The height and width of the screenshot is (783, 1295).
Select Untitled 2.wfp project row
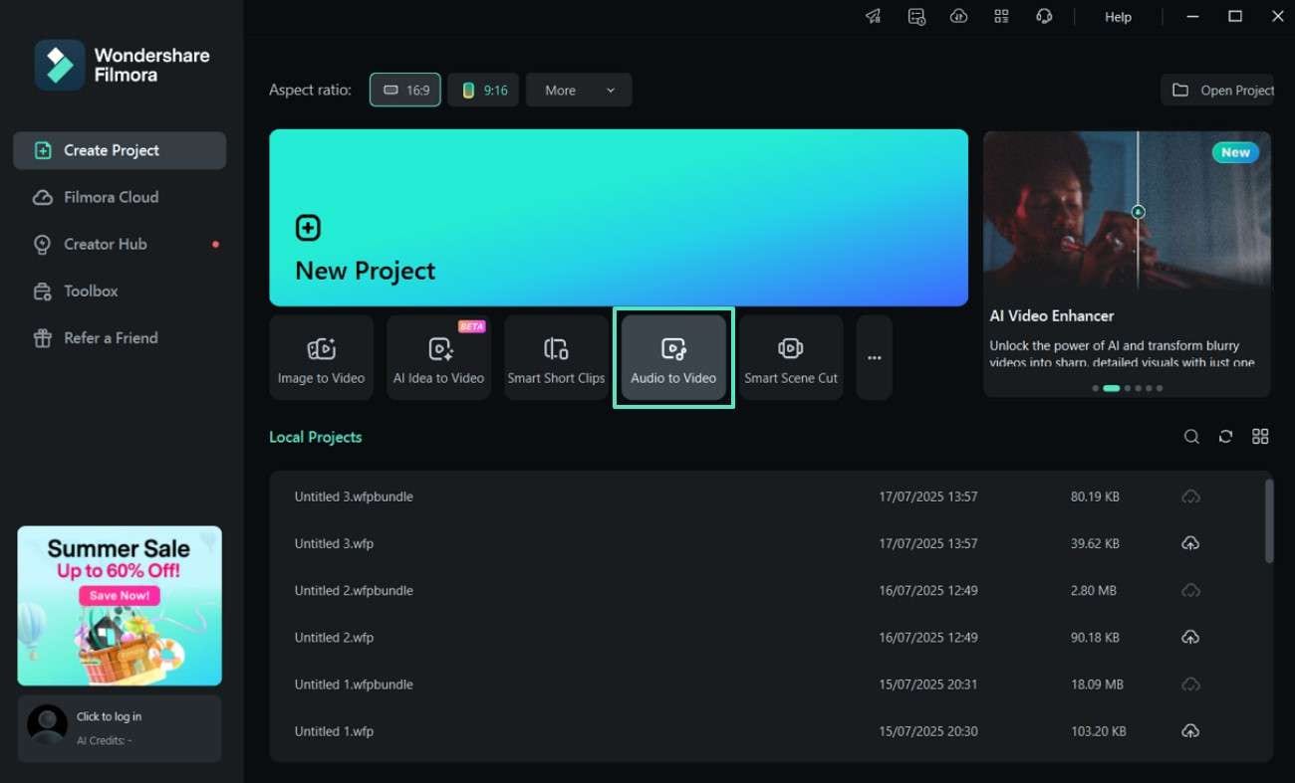click(771, 638)
